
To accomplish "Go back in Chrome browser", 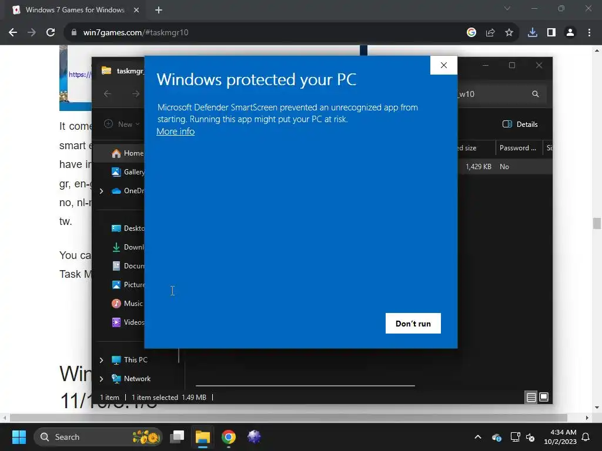I will click(13, 33).
